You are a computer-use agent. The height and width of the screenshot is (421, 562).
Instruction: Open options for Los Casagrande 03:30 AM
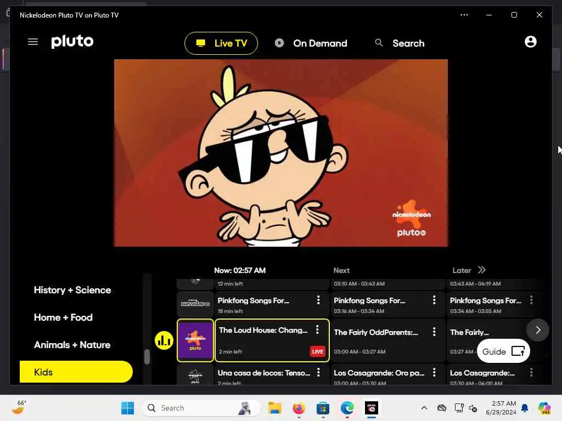(531, 372)
